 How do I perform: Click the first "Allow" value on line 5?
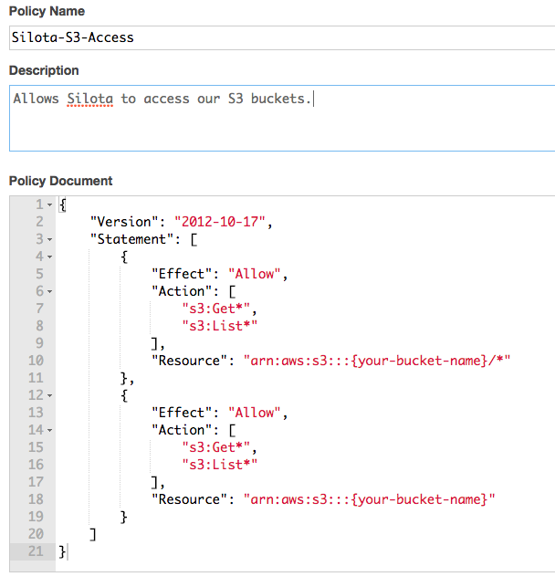(255, 274)
